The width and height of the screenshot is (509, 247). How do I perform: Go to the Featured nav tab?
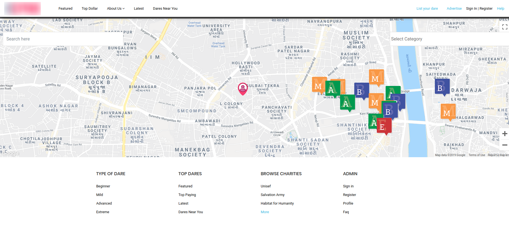65,9
